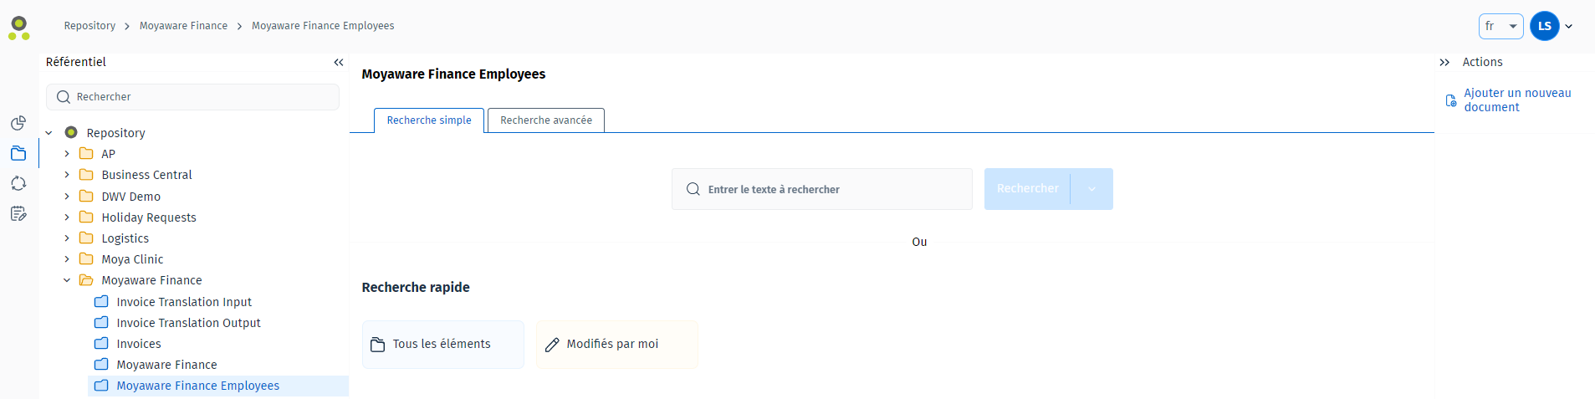Expand the AP folder
1595x399 pixels.
point(67,154)
